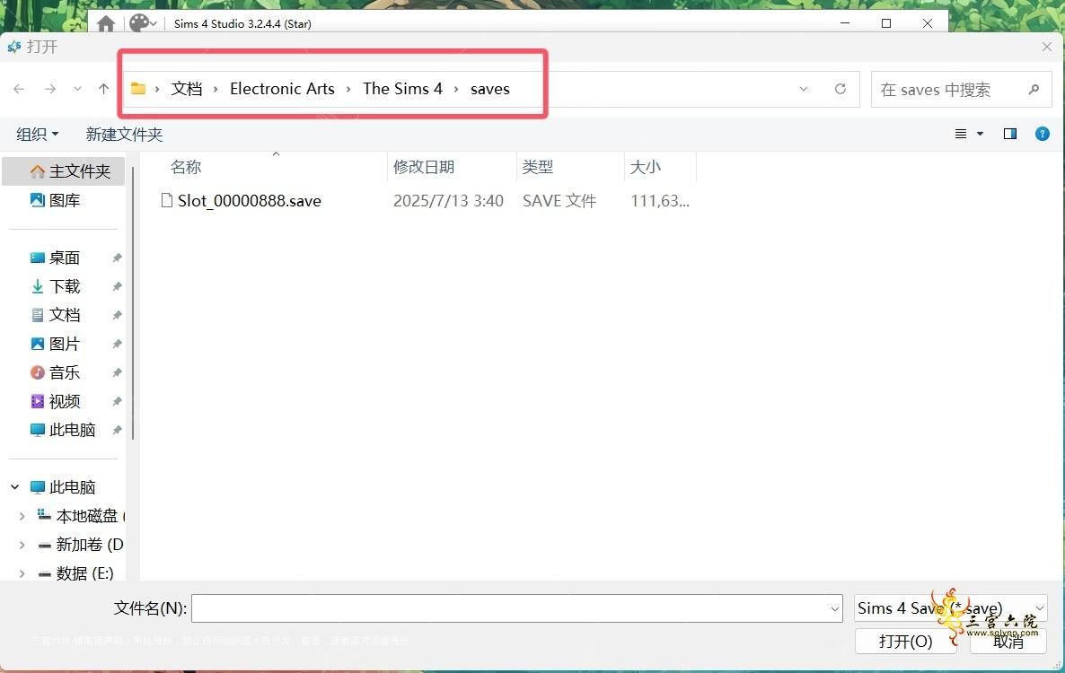Screen dimensions: 1065x673
Task: Open recent locations chevron beside navigation arrows
Action: click(77, 89)
